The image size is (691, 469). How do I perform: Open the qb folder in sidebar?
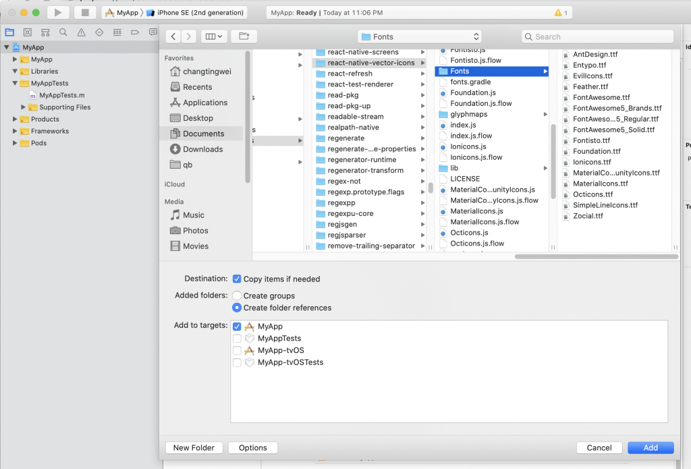[x=181, y=165]
